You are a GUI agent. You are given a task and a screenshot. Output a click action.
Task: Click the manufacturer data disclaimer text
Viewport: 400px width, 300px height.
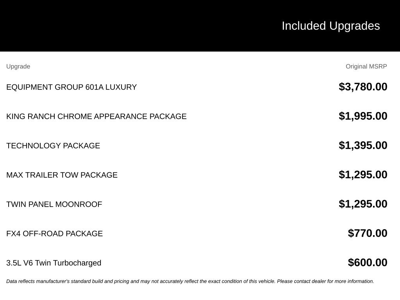190,281
